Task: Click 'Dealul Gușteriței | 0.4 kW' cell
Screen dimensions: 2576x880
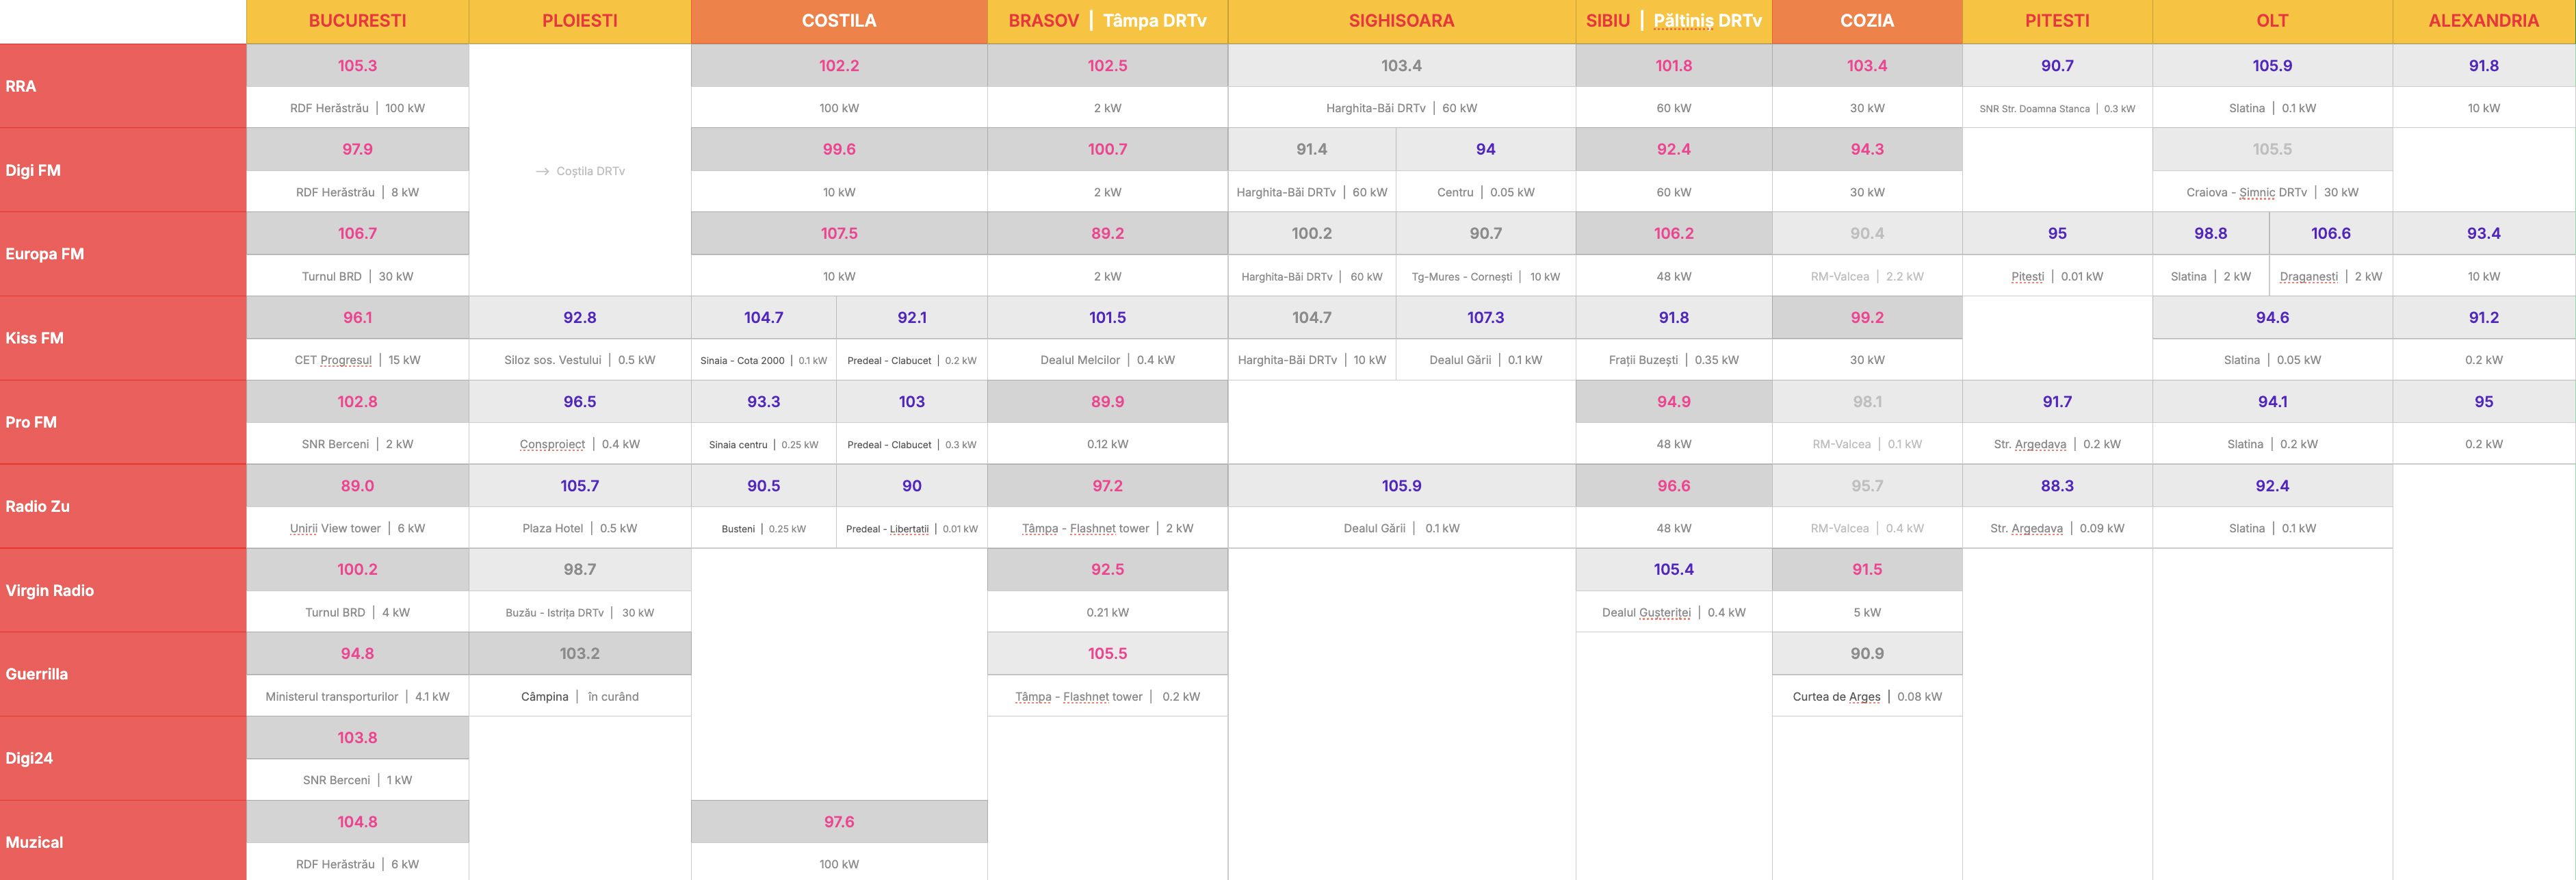Action: click(x=1674, y=612)
